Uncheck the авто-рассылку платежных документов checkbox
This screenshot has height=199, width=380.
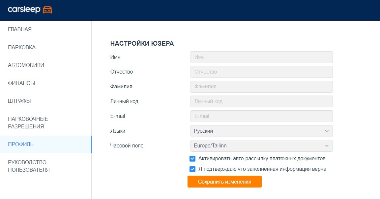point(193,159)
